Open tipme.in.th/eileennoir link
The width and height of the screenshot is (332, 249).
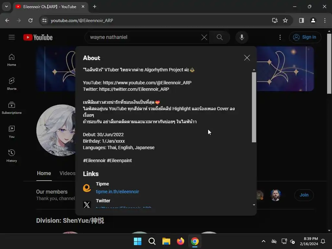pos(117,192)
